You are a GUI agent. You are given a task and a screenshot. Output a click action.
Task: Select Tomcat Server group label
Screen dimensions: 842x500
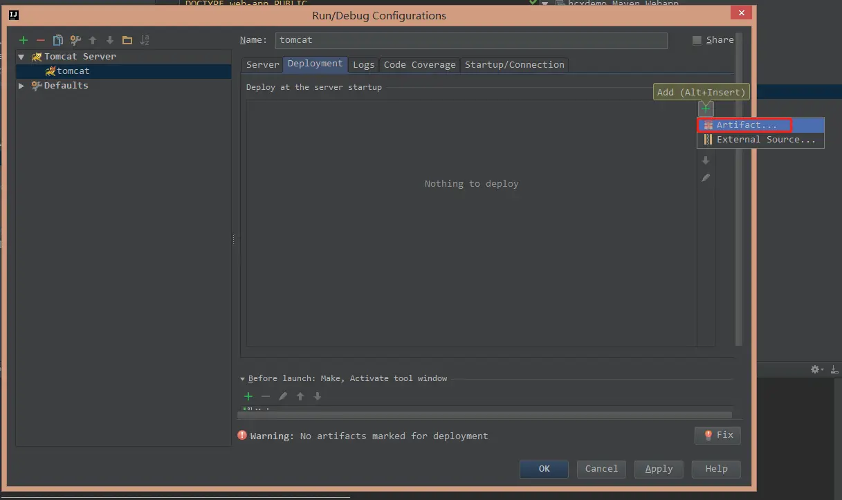[x=80, y=57]
